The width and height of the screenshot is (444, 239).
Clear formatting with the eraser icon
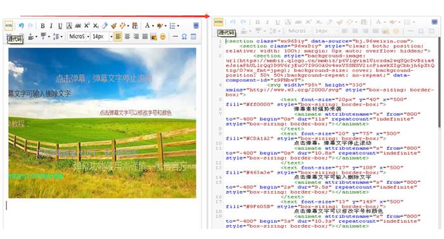coord(105,26)
